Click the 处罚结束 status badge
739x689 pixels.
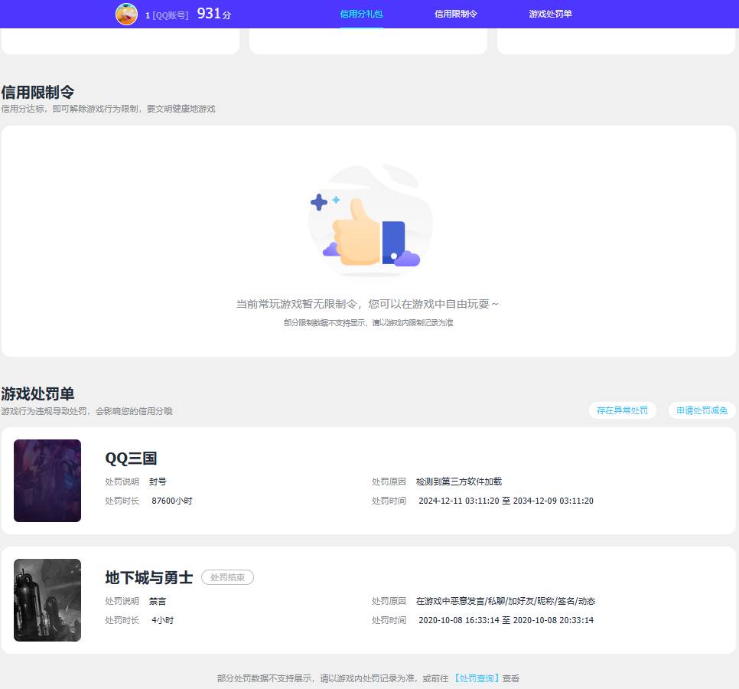[x=227, y=578]
